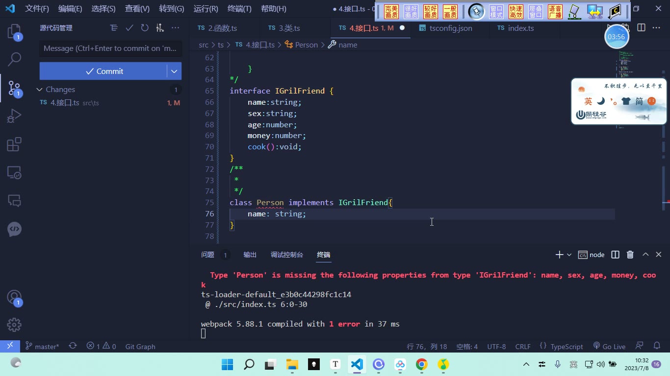Open the Search view icon

(x=14, y=59)
